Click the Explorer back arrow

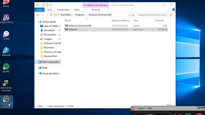[38, 15]
